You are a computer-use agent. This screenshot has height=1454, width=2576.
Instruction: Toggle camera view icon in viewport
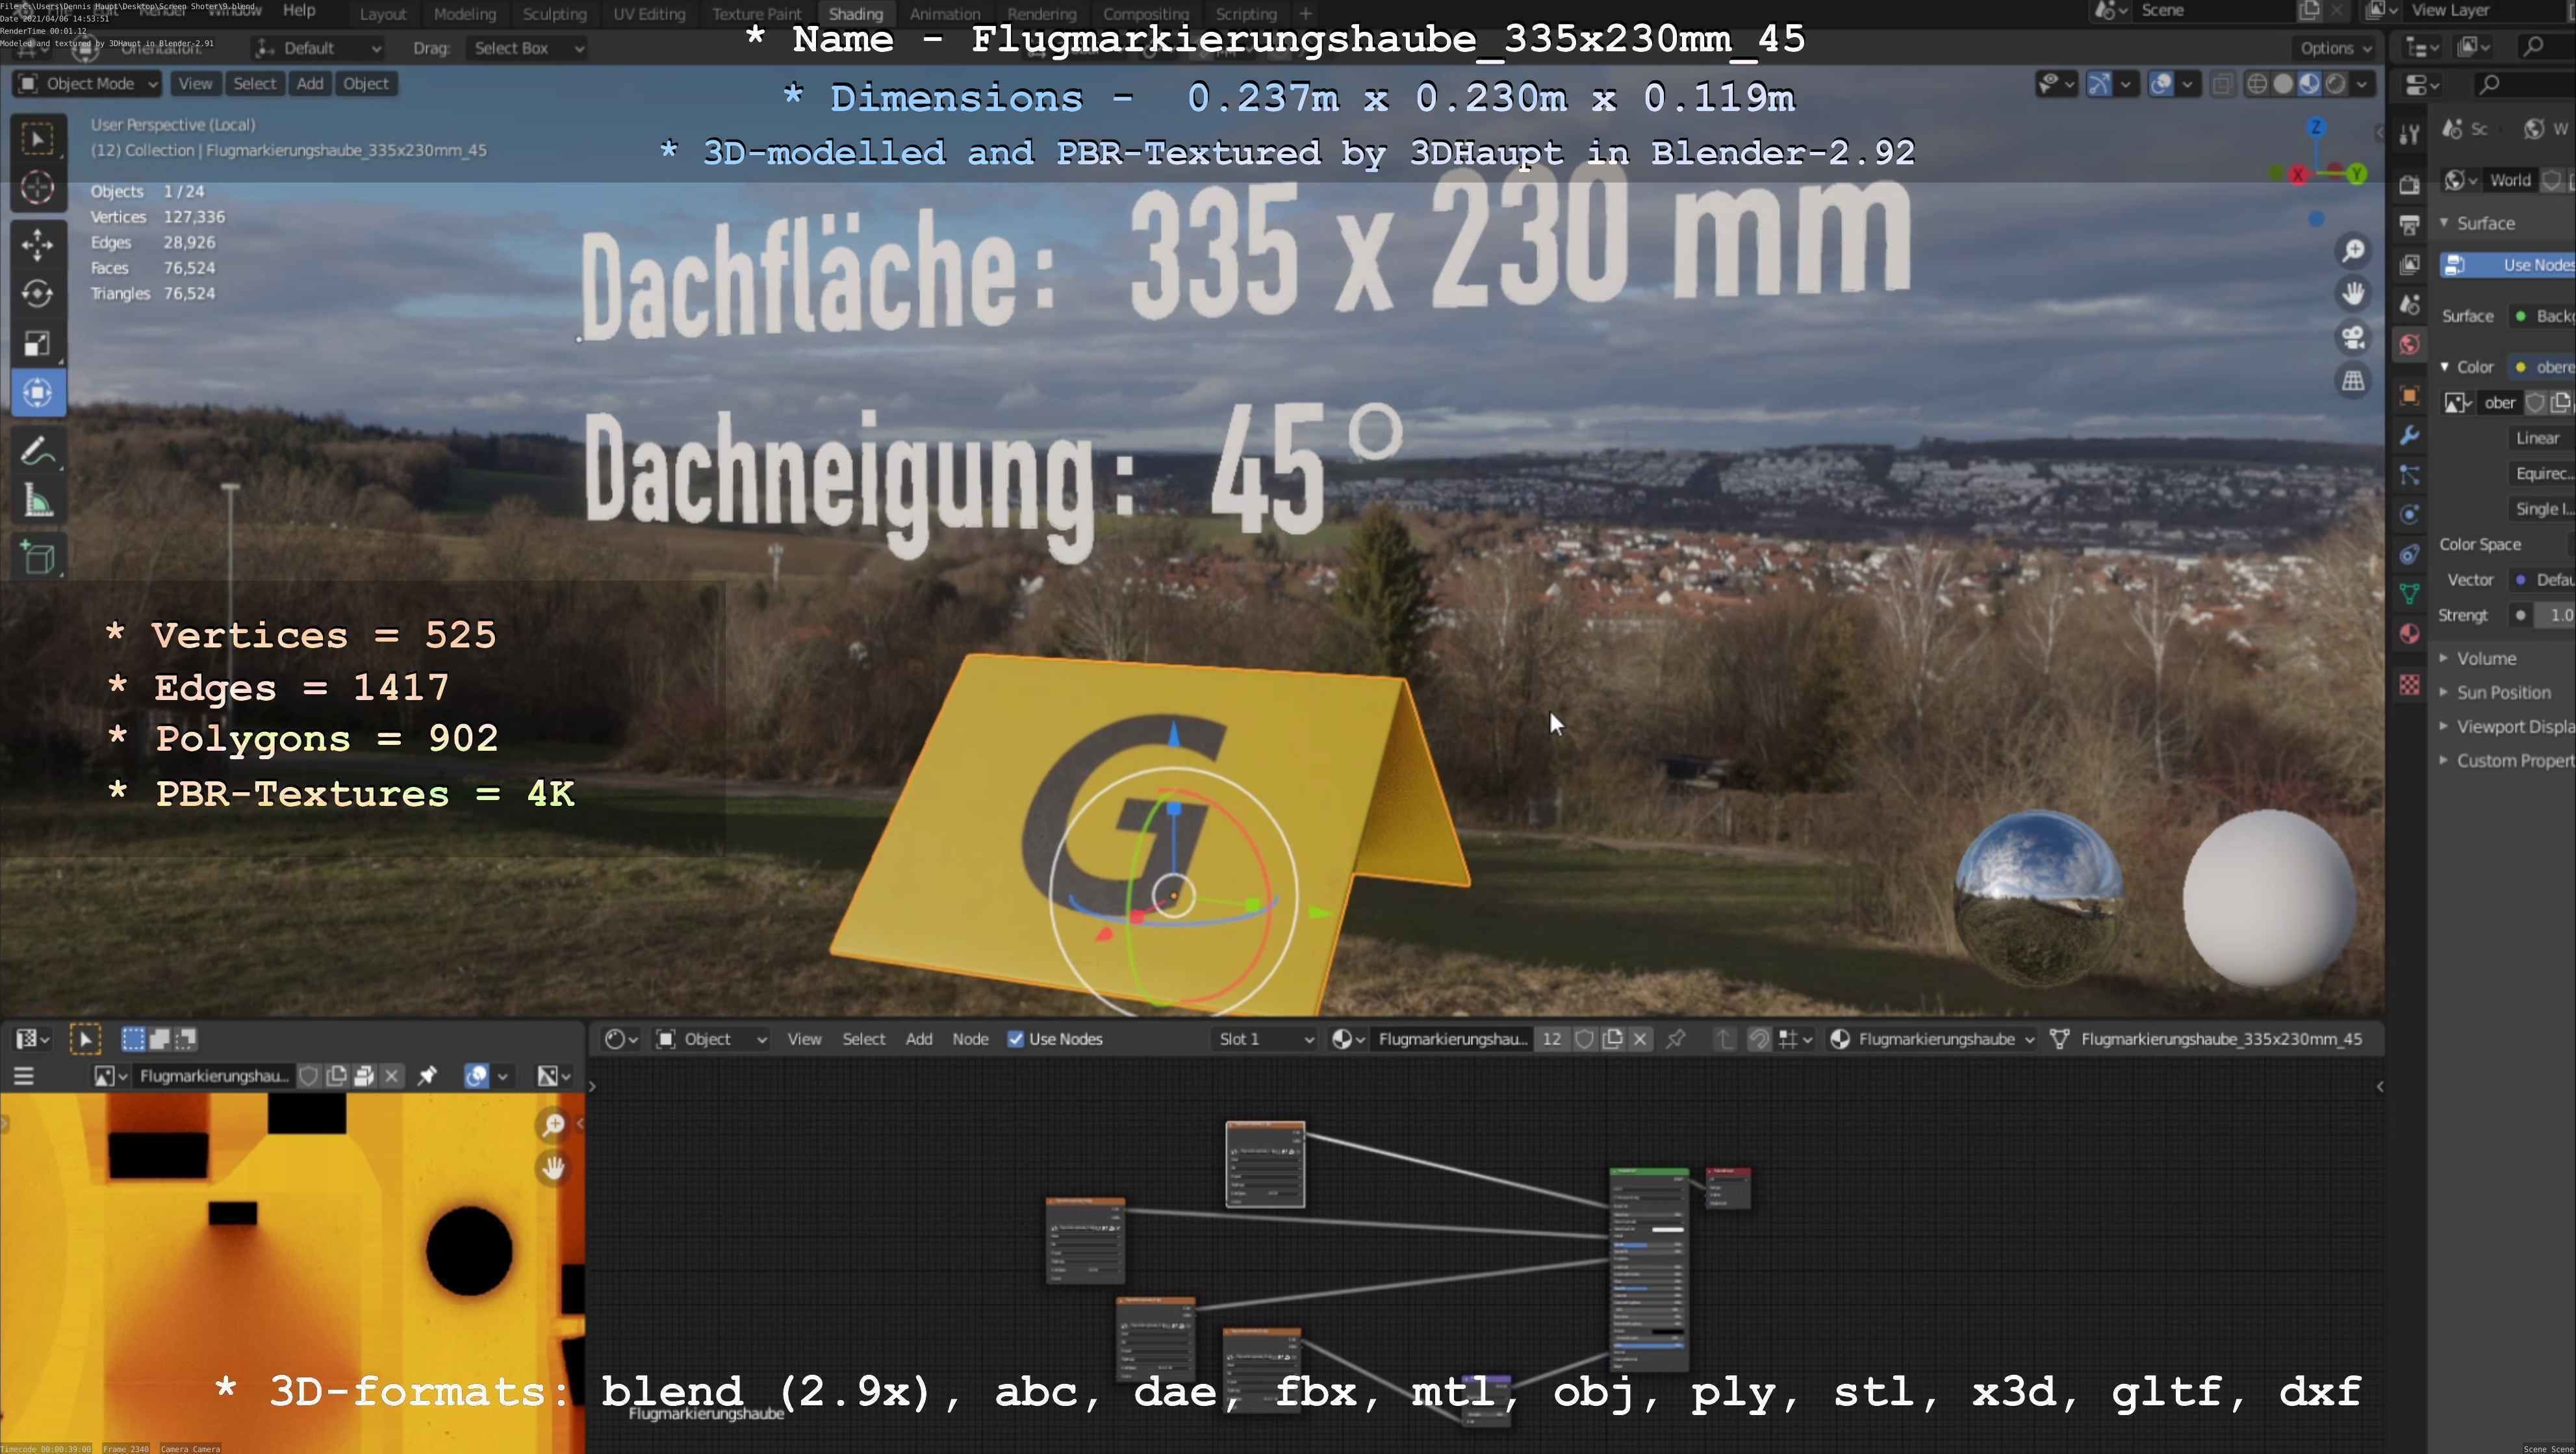tap(2353, 337)
